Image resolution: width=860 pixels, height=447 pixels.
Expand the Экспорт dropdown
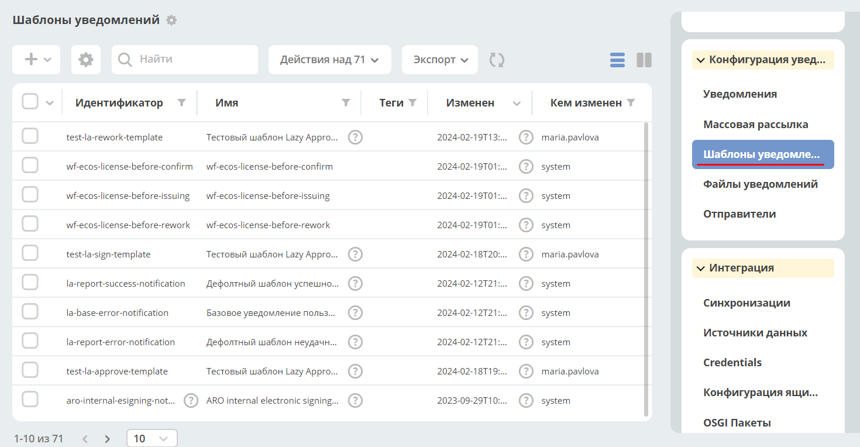pos(440,60)
